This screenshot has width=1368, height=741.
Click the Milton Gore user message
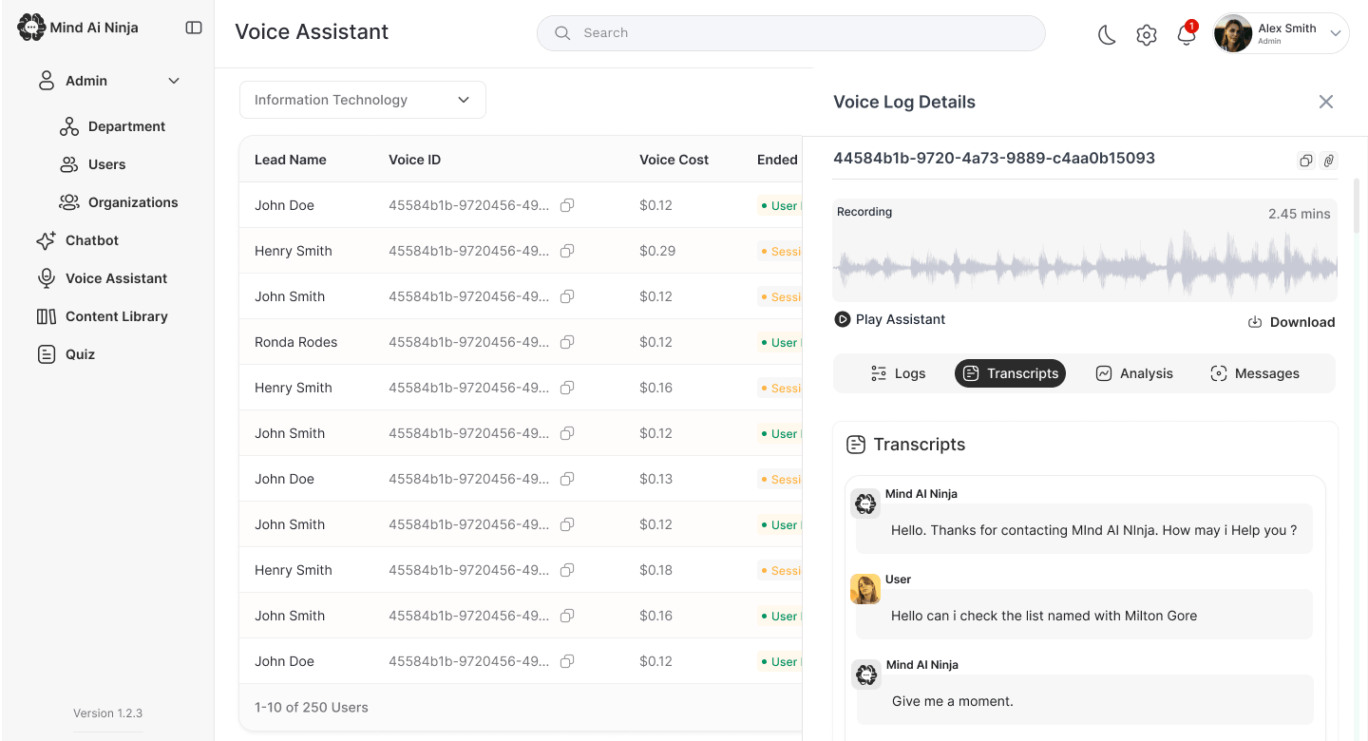tap(1084, 615)
